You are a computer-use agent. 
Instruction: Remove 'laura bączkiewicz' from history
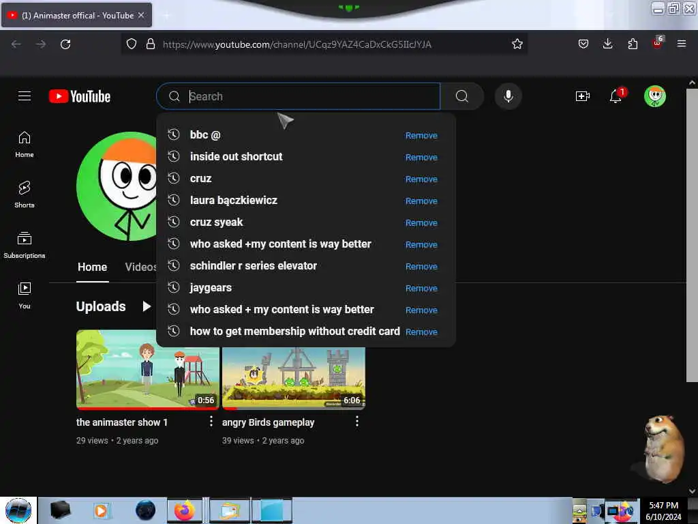tap(421, 201)
